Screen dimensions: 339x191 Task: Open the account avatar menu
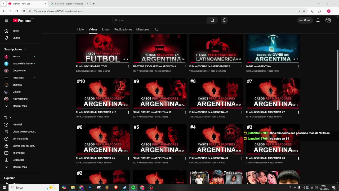click(x=328, y=20)
